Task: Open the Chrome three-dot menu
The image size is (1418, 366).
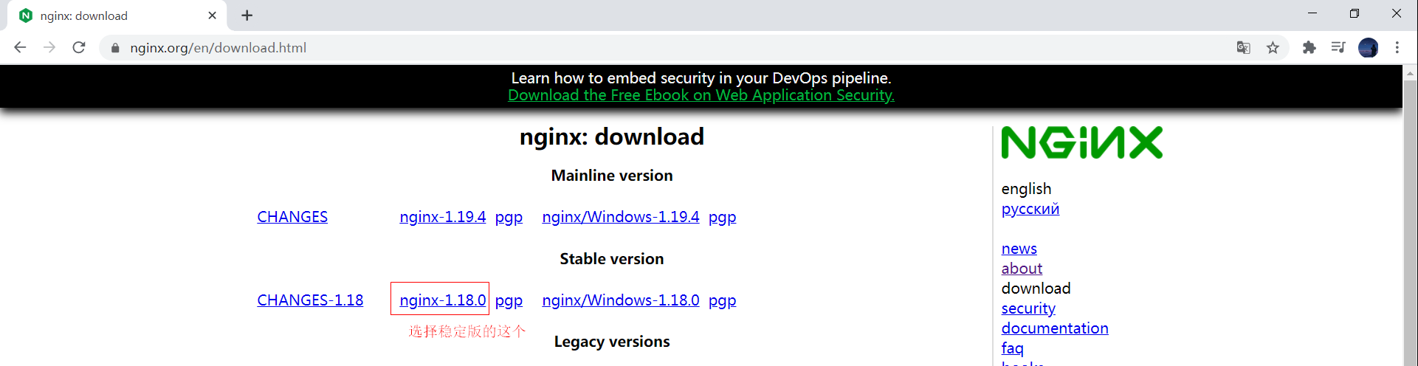Action: [x=1397, y=47]
